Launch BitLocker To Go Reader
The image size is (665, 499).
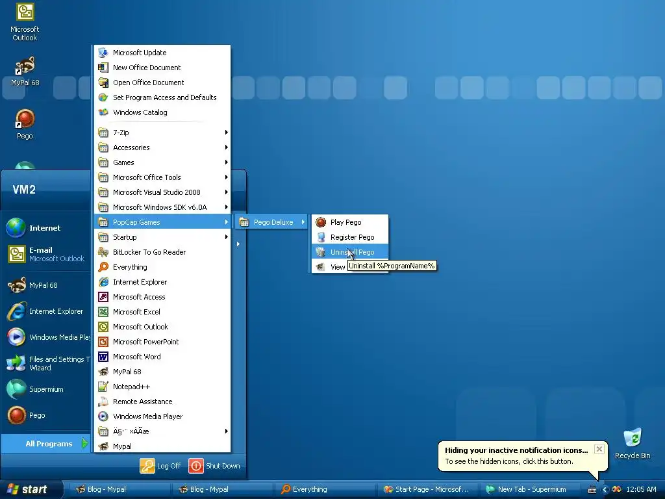162,252
